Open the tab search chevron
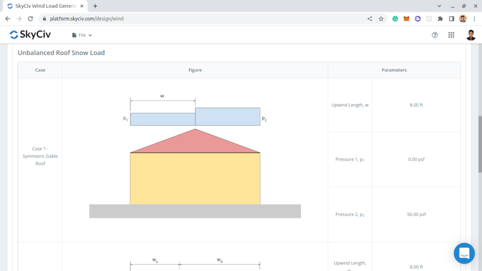 point(439,6)
